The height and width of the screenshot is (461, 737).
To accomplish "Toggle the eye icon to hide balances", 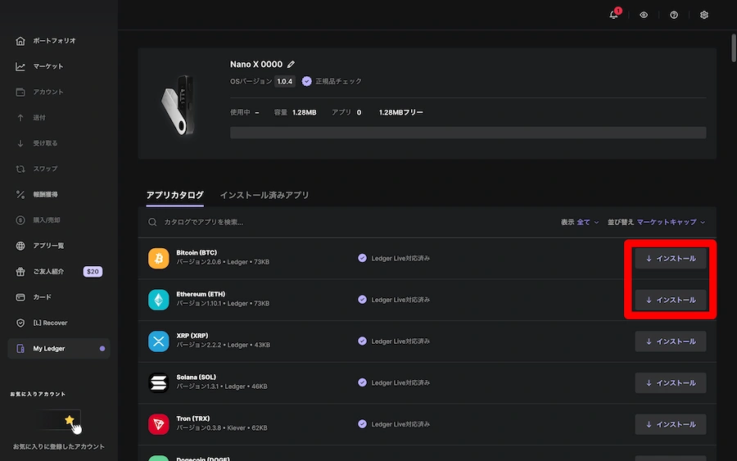I will (x=644, y=15).
